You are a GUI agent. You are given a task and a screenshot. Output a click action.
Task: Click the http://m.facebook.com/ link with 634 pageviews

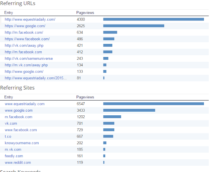coord(24,33)
